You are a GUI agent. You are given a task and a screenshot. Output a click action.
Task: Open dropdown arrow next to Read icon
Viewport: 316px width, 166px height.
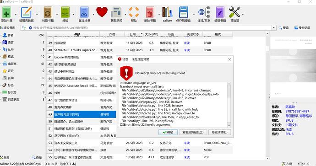pos(73,14)
